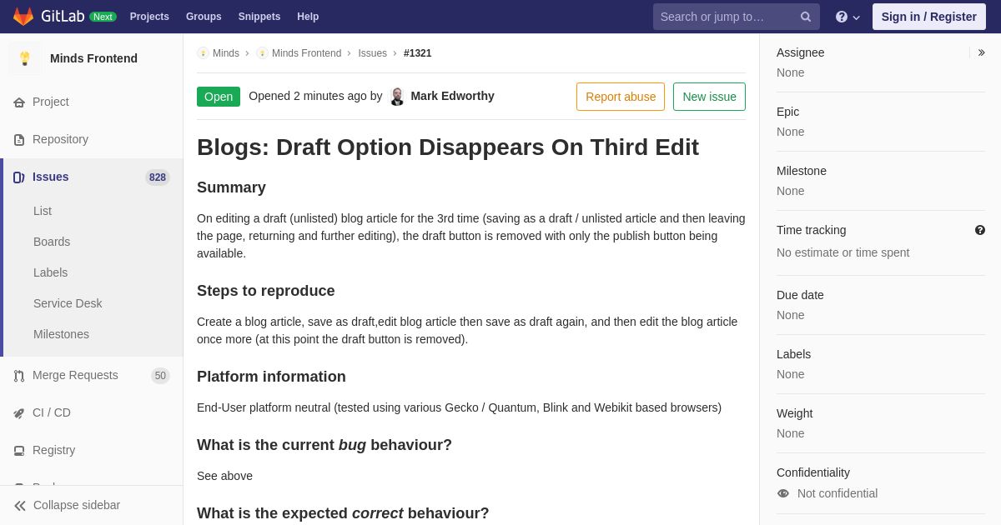Click the Summary heading
This screenshot has height=525, width=1001.
click(x=231, y=187)
